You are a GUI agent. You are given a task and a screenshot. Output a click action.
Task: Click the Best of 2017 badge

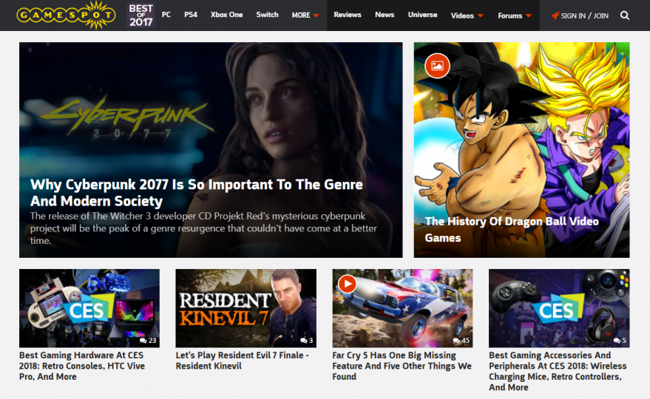point(141,16)
